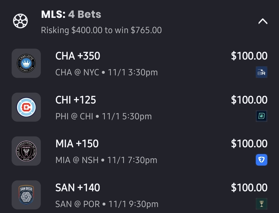The height and width of the screenshot is (213, 279).
Task: Tap the San Diego FC team logo
Action: coord(26,195)
